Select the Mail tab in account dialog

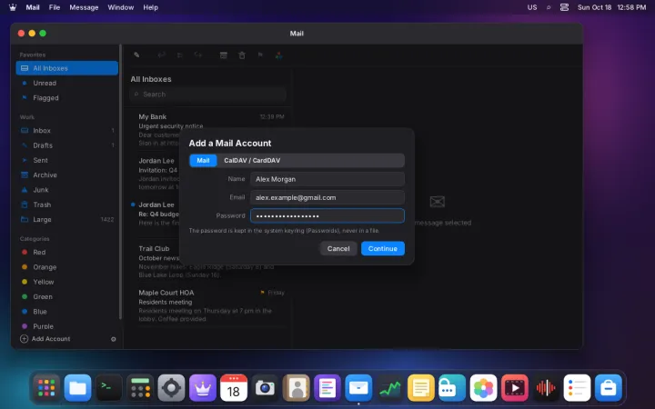(x=203, y=161)
